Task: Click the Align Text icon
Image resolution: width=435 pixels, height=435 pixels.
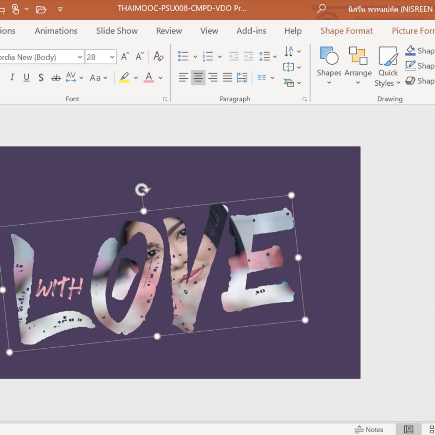Action: pos(289,67)
